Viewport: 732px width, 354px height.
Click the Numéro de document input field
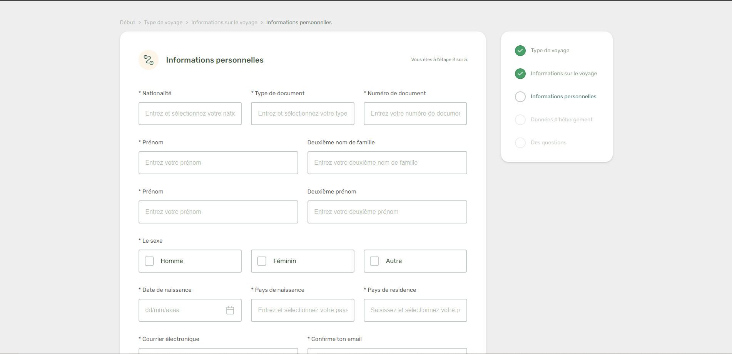pos(415,114)
